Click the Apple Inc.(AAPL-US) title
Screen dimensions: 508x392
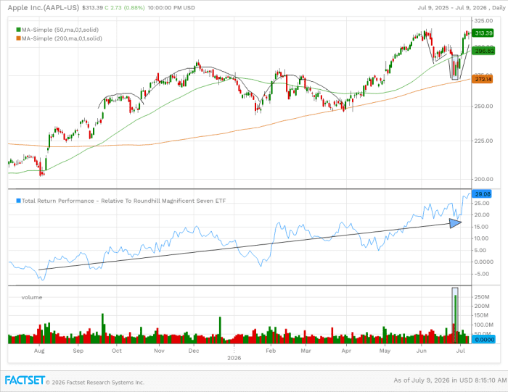point(44,7)
